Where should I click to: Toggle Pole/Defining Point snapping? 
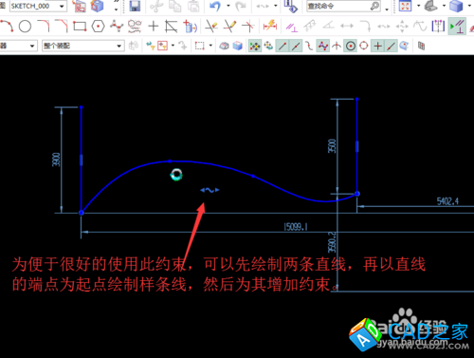(323, 46)
